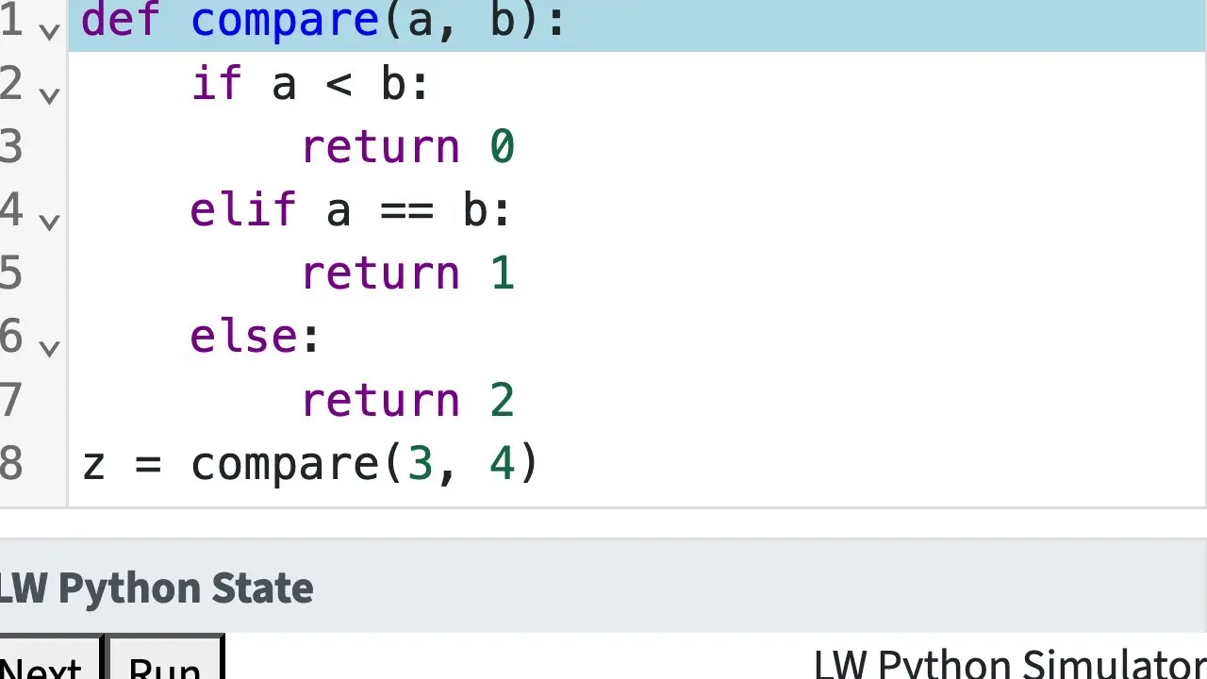The image size is (1207, 679).
Task: Click the 'compare' function name in line 1
Action: click(x=286, y=23)
